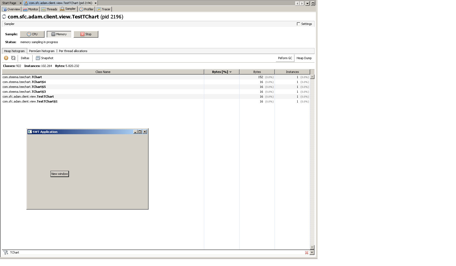Maximize the SWT Application window
Image resolution: width=456 pixels, height=266 pixels.
(140, 132)
